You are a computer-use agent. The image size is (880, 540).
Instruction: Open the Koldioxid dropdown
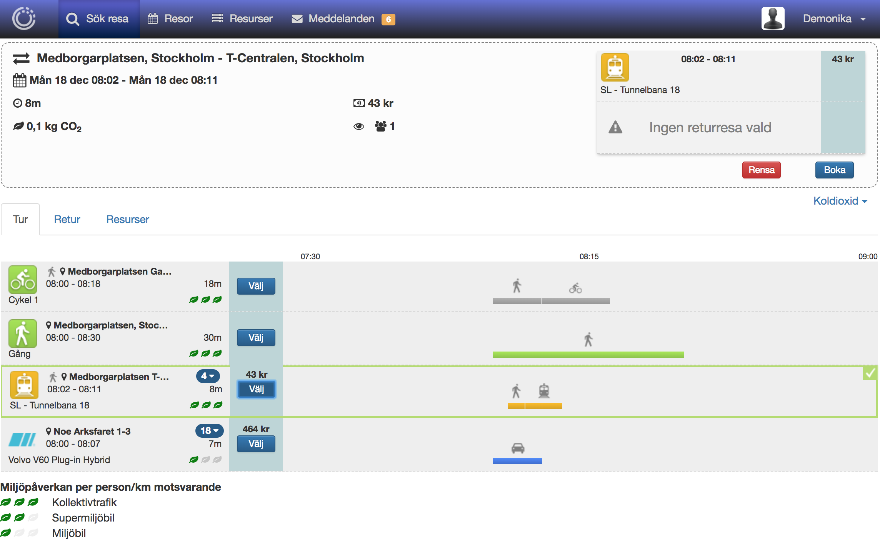pyautogui.click(x=840, y=201)
